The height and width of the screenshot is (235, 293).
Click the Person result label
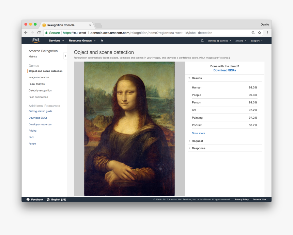pos(196,102)
